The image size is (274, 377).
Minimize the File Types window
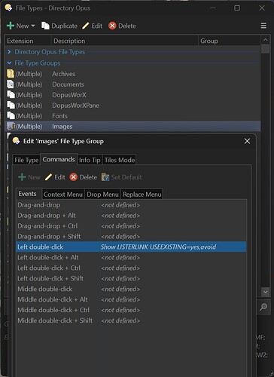213,8
